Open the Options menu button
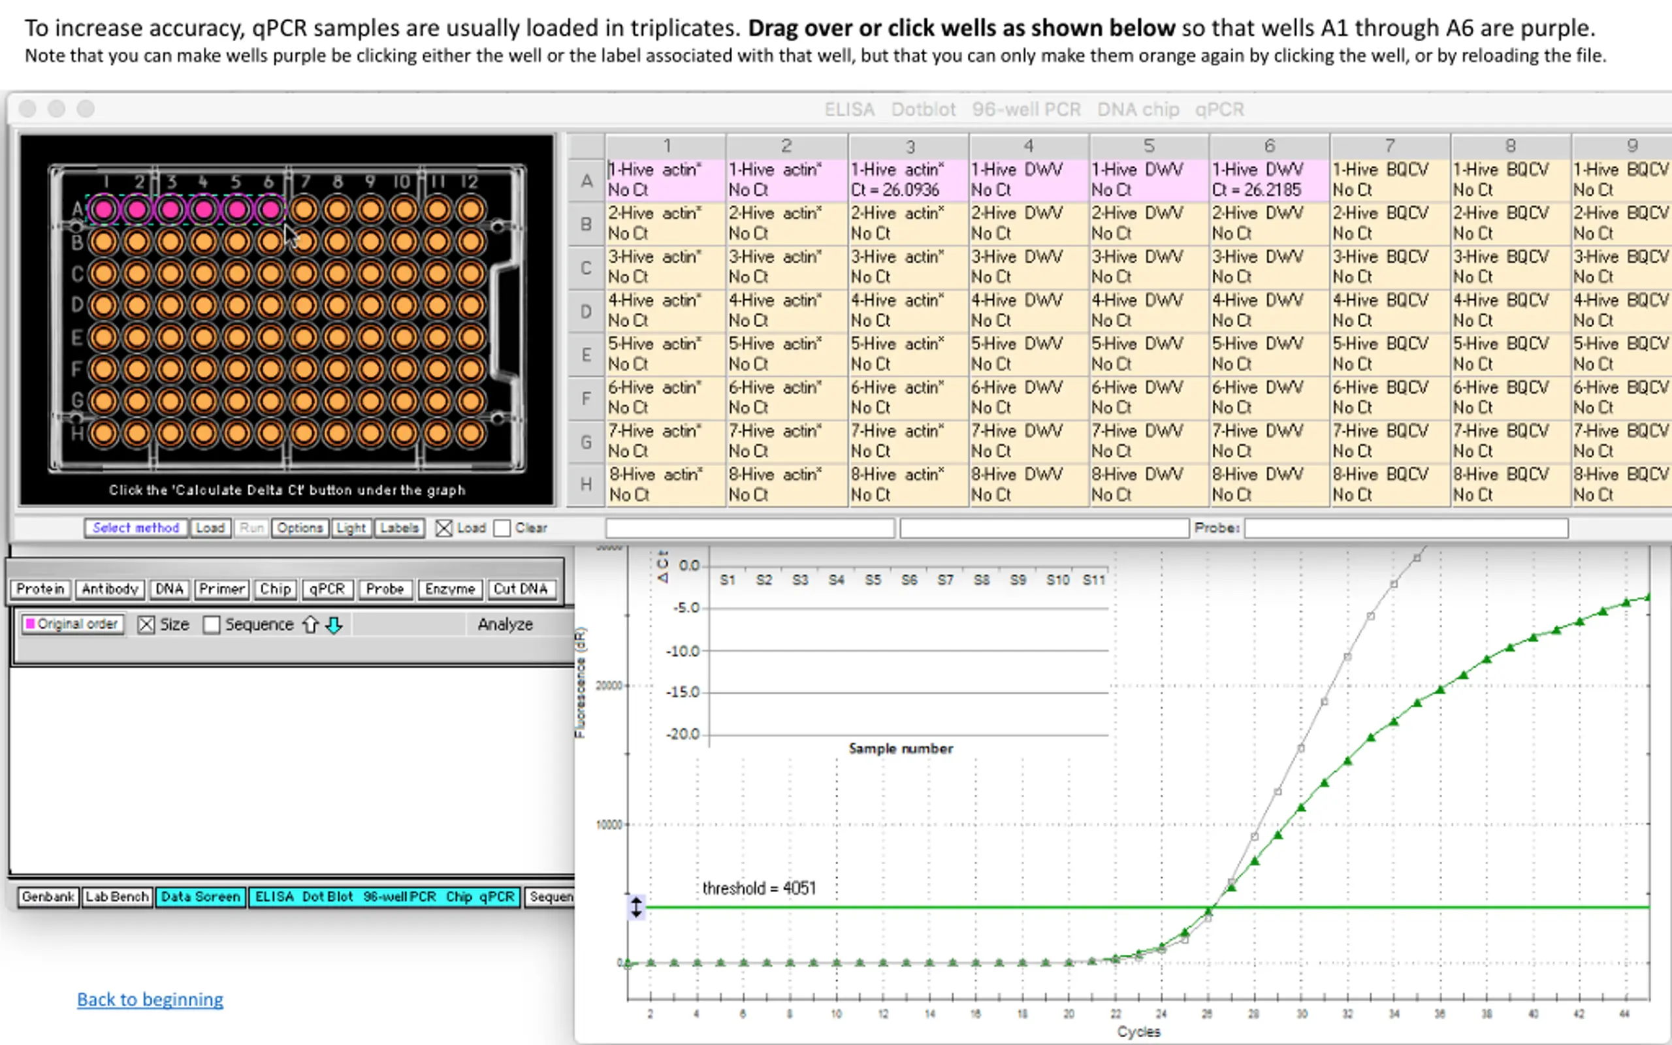This screenshot has height=1045, width=1672. [299, 528]
